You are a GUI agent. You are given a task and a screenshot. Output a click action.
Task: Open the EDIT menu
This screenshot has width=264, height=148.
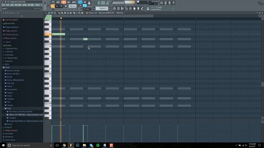[7, 5]
